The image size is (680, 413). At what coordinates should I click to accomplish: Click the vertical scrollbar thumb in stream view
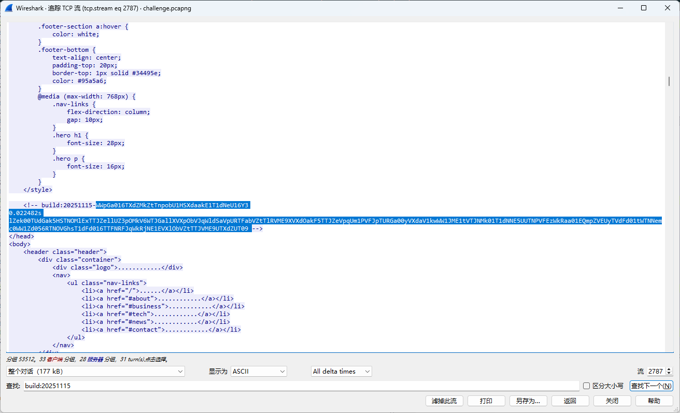[669, 81]
